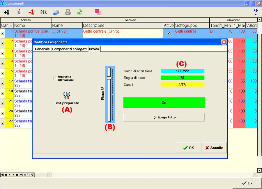
Task: Click the A-Z sort icon
Action: pyautogui.click(x=43, y=12)
